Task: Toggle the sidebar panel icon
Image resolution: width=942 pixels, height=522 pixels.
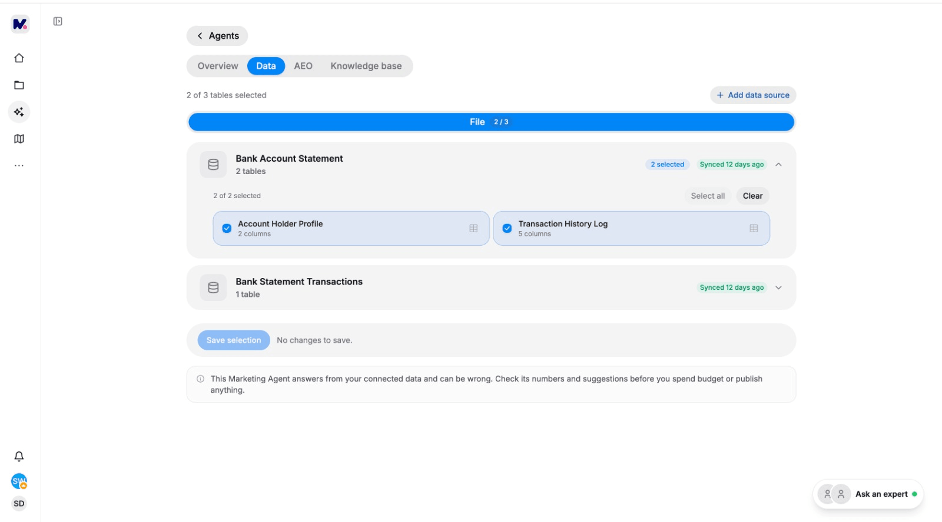Action: tap(58, 21)
